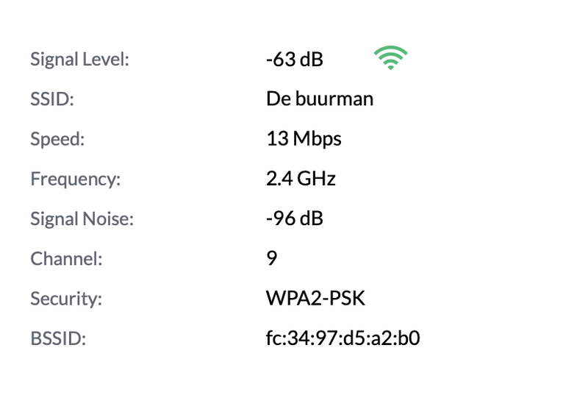Viewport: 588px width, 412px height.
Task: Click the BSSID address fc:34:97:d5:a2:b0
Action: pos(343,338)
